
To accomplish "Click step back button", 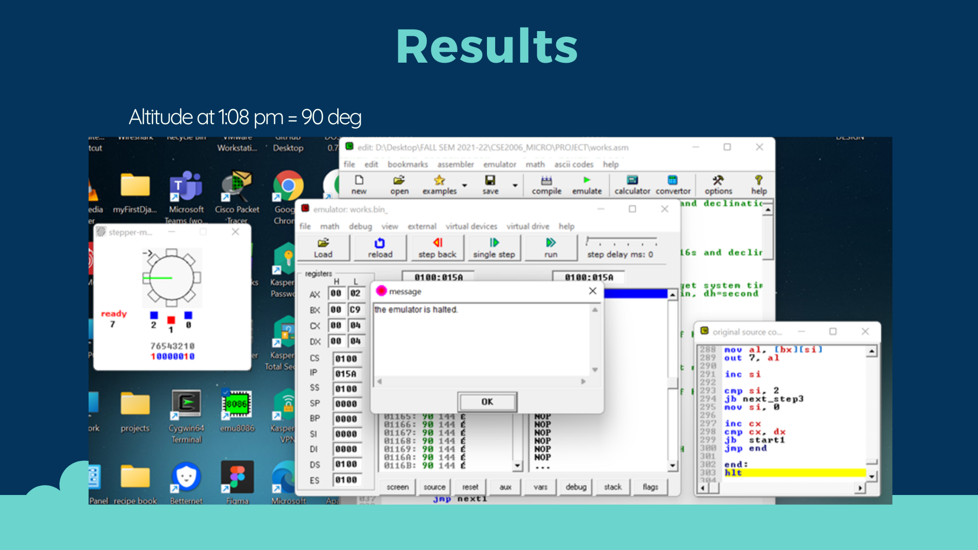I will [x=437, y=248].
